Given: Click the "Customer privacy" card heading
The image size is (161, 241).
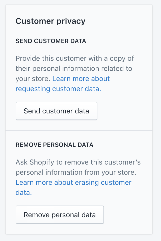Looking at the screenshot, I should pos(50,21).
